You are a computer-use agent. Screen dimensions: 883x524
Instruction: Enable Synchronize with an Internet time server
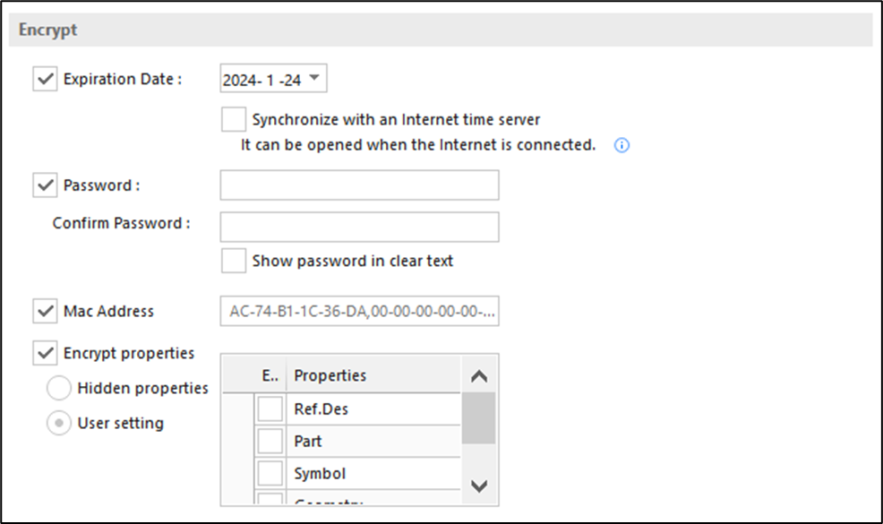233,119
